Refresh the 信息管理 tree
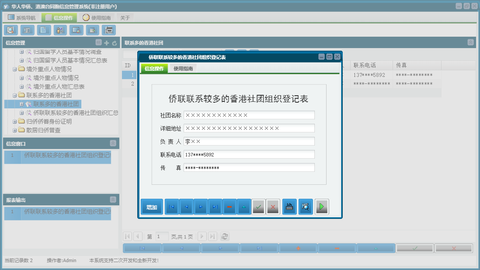Screen dimensions: 480x270 click(x=115, y=43)
